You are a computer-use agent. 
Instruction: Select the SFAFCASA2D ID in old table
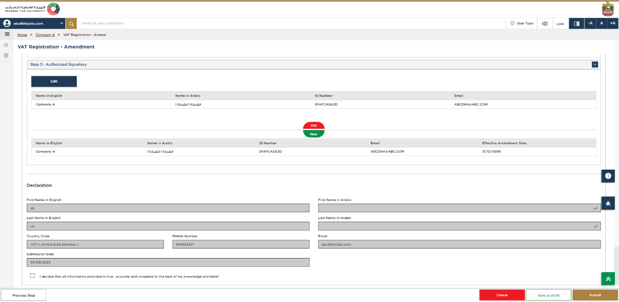[x=326, y=104]
